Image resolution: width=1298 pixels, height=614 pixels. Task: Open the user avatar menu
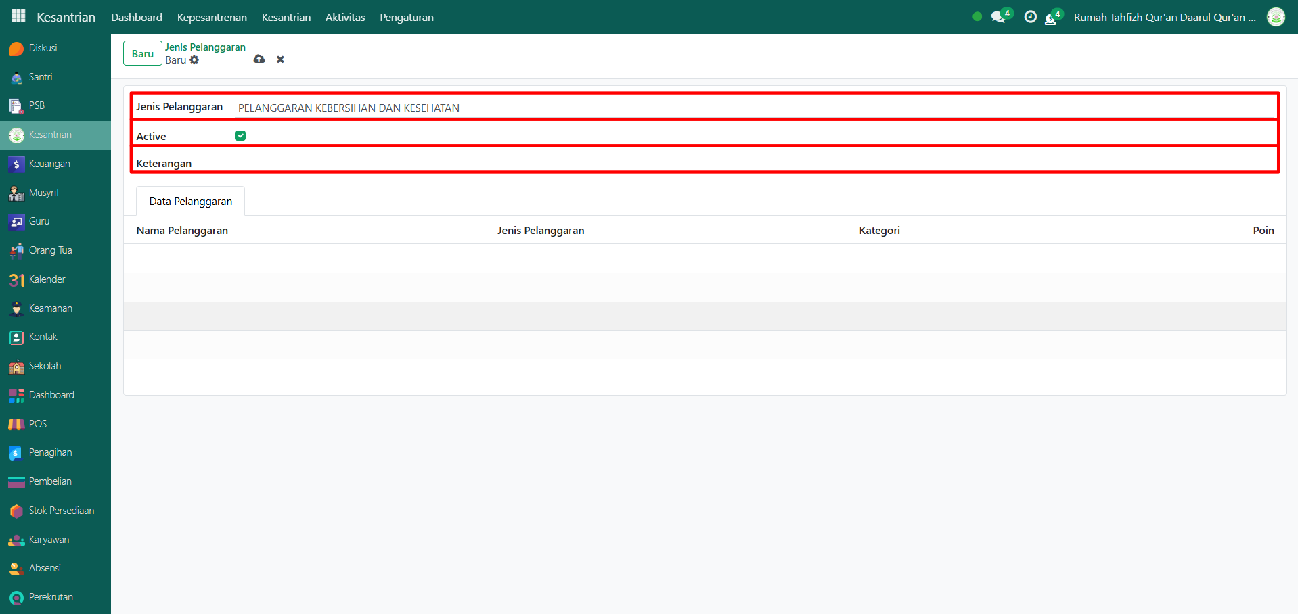coord(1276,17)
